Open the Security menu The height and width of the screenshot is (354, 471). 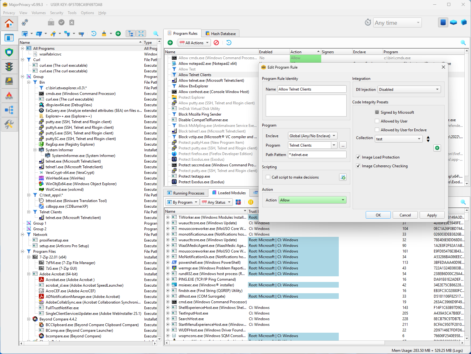[56, 13]
